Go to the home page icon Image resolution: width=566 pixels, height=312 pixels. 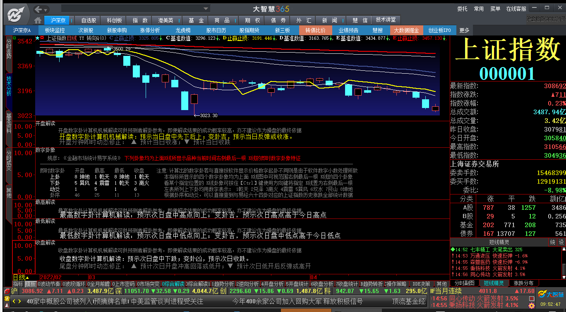[38, 20]
